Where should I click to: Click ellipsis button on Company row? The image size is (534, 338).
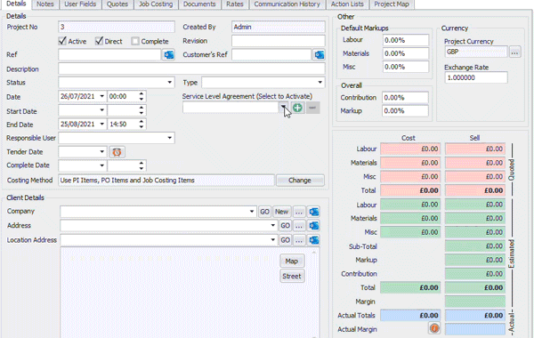click(x=299, y=212)
